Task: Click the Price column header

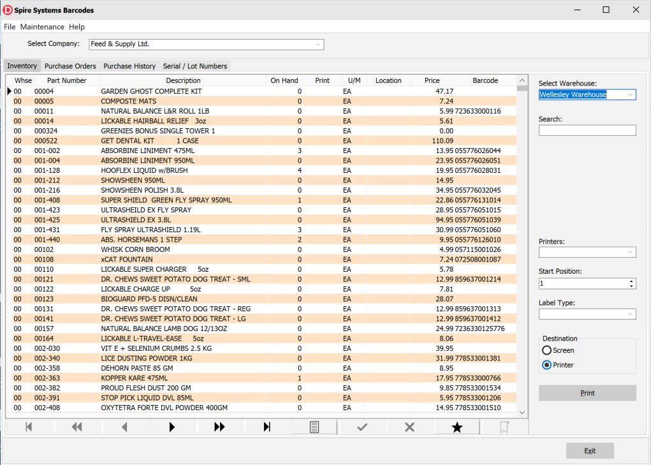Action: [x=432, y=80]
